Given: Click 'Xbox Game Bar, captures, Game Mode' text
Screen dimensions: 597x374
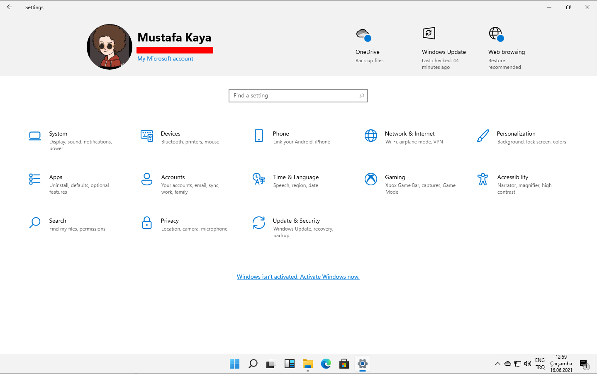Looking at the screenshot, I should coord(420,189).
